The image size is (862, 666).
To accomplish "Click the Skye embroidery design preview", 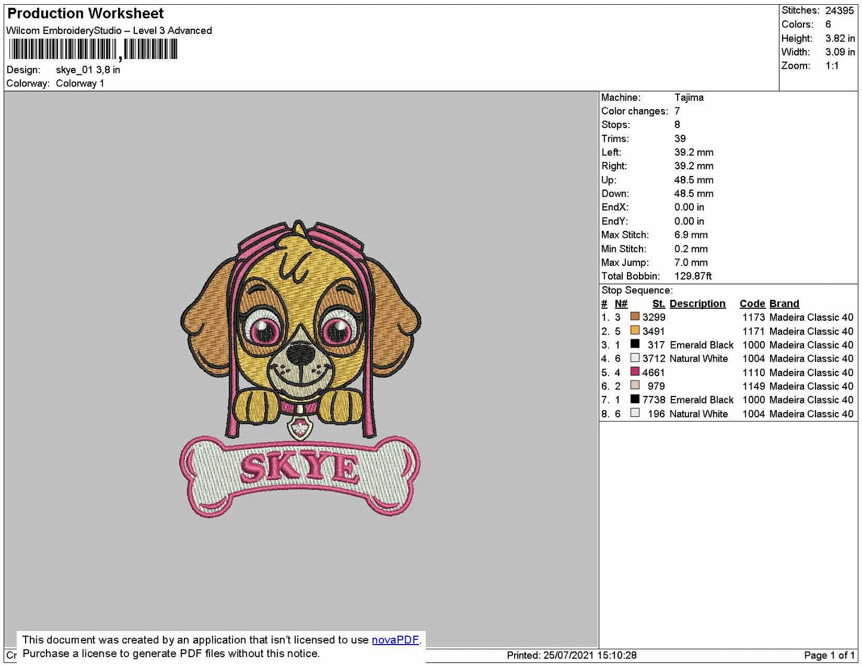I will click(301, 368).
